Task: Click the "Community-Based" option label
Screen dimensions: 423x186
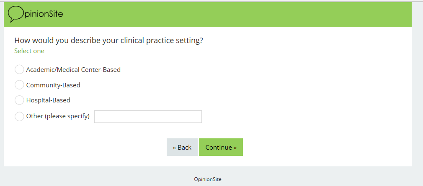Action: (x=53, y=85)
